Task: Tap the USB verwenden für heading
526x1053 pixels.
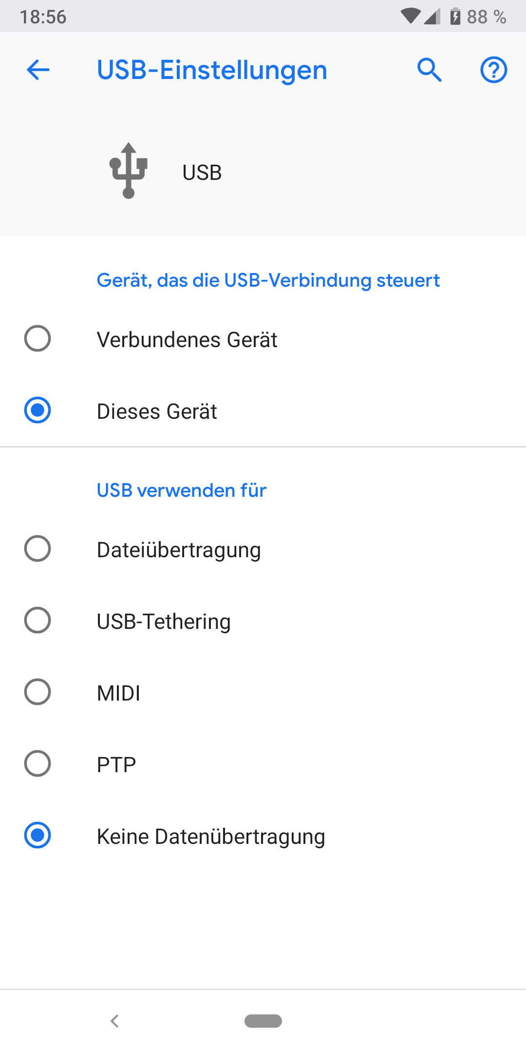Action: point(181,490)
